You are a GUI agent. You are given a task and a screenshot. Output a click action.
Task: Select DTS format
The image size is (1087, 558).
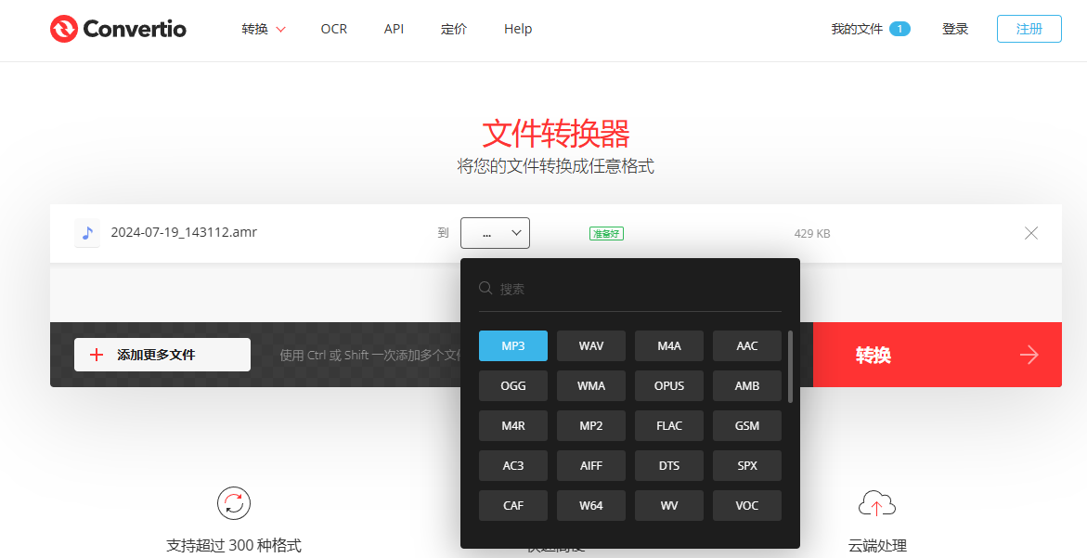coord(669,466)
